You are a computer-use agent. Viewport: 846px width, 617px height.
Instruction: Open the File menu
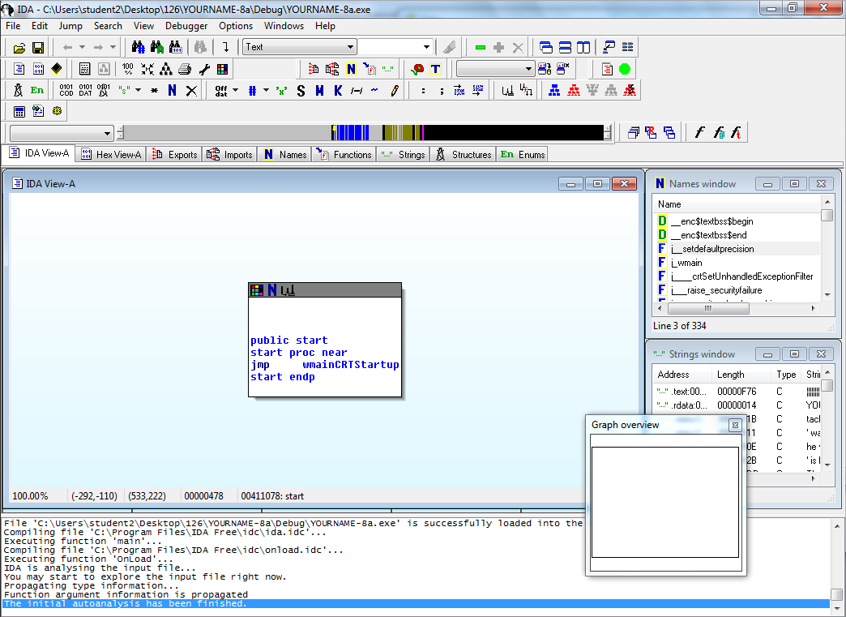(13, 26)
